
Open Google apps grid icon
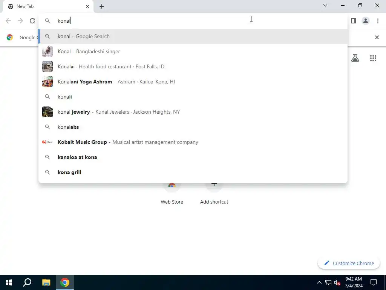(x=373, y=58)
